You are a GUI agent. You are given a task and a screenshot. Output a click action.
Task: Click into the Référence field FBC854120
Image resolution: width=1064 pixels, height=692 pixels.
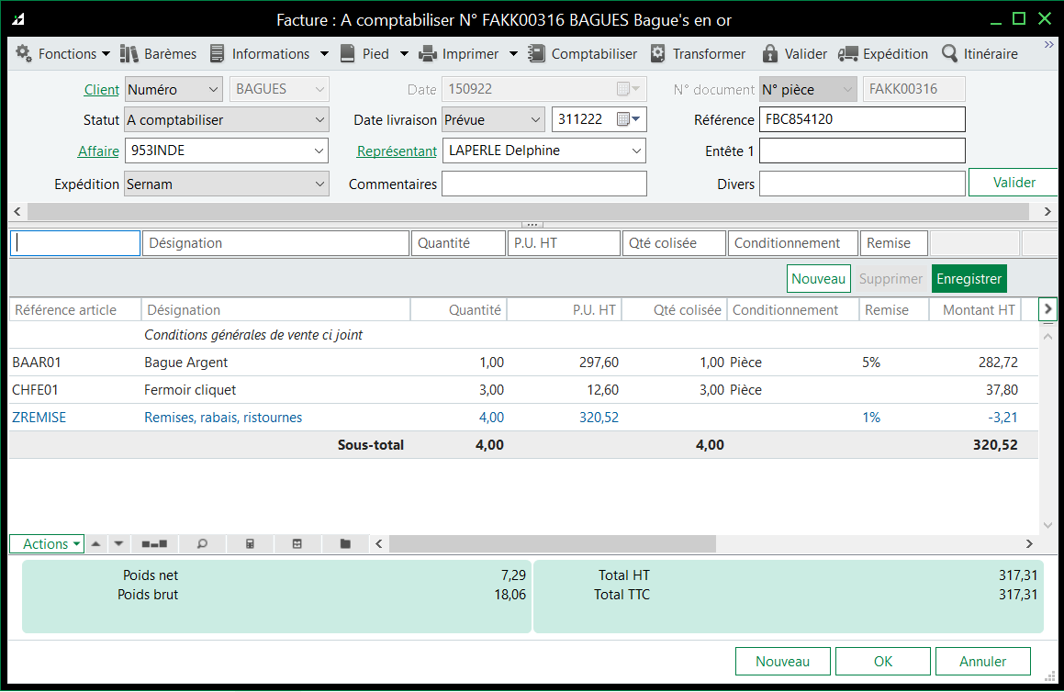tap(862, 119)
